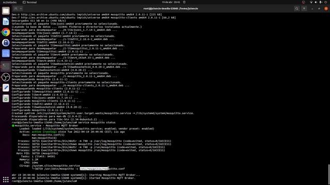Viewport: 330px width, 185px height.
Task: Show Applications grid
Action: pos(6,179)
